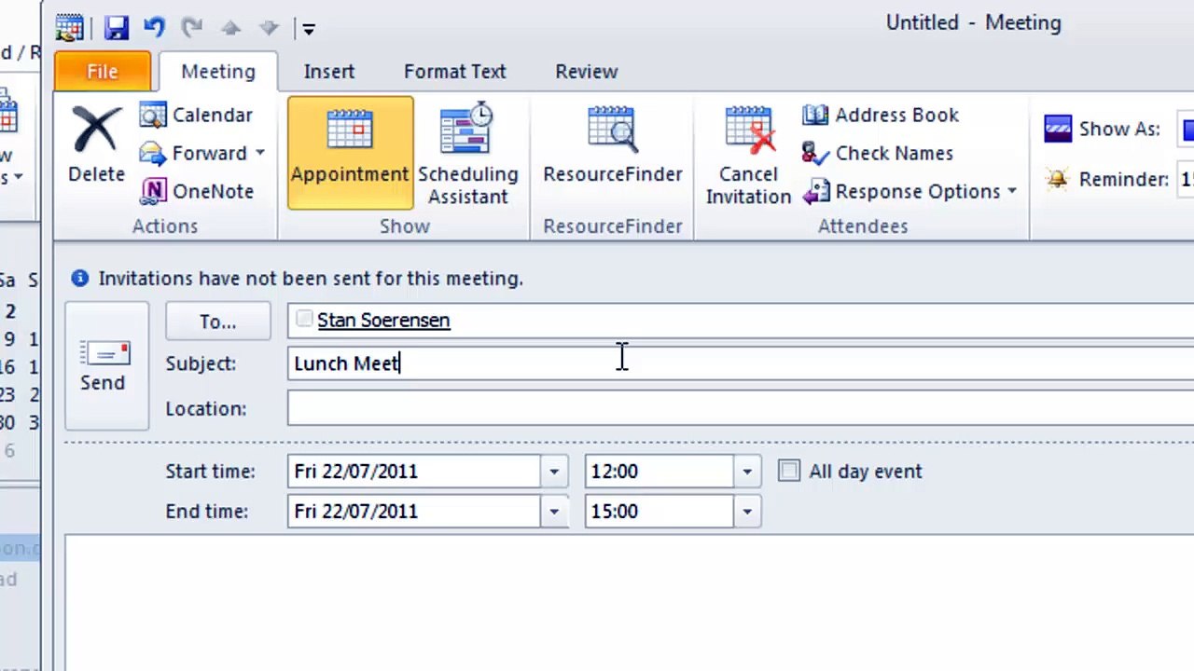1194x671 pixels.
Task: Switch to the Format Text tab
Action: (x=455, y=72)
